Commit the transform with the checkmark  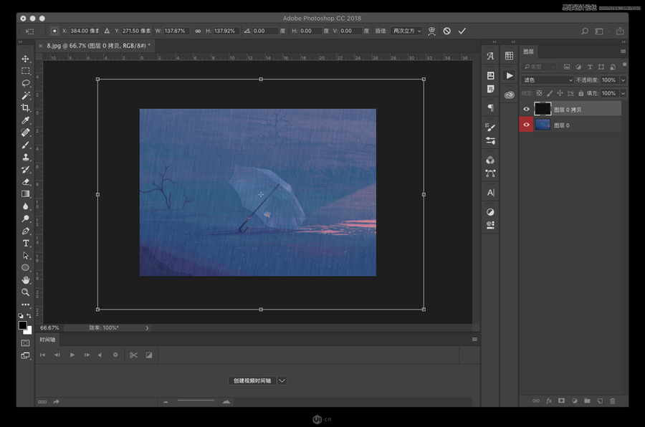[x=462, y=32]
